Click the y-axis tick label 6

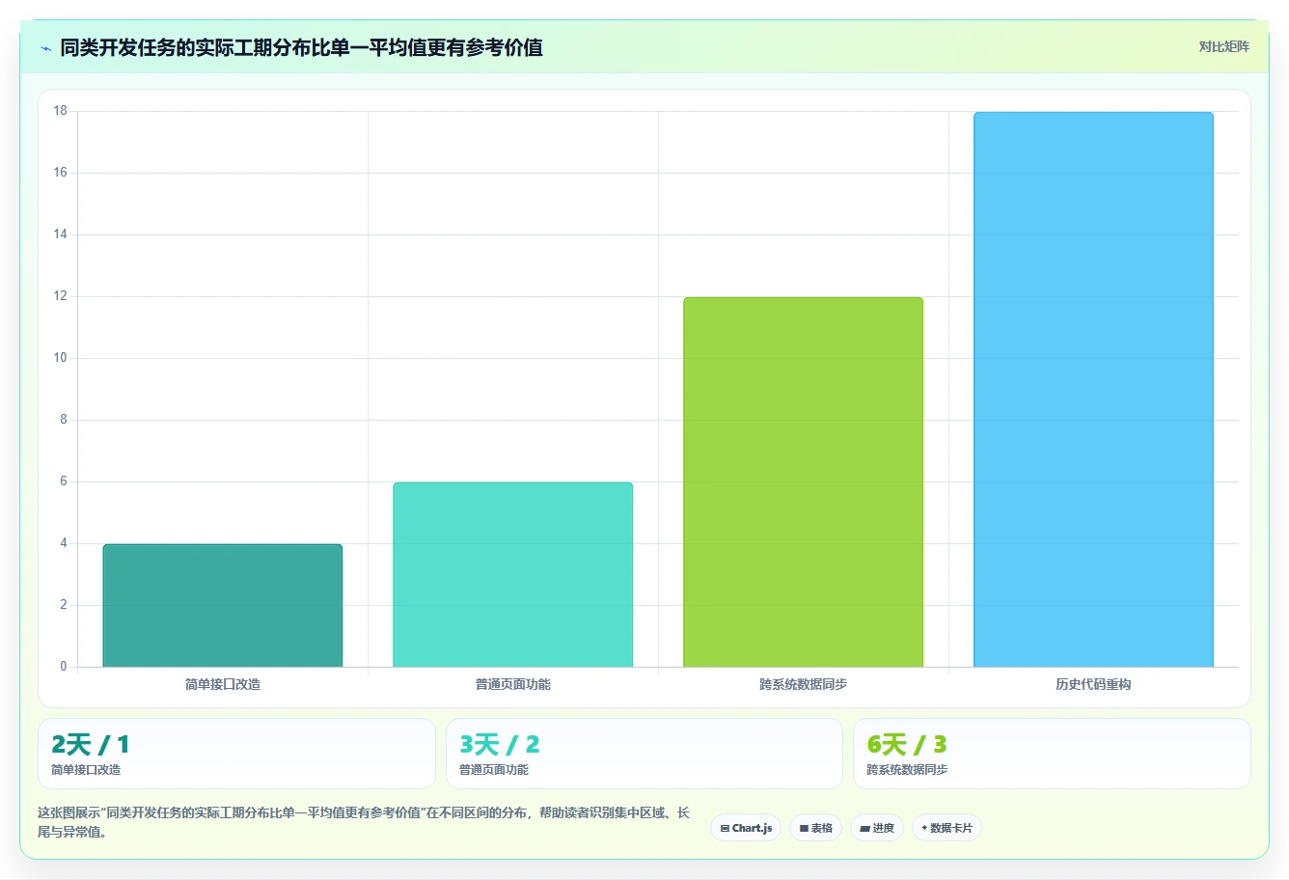[64, 481]
